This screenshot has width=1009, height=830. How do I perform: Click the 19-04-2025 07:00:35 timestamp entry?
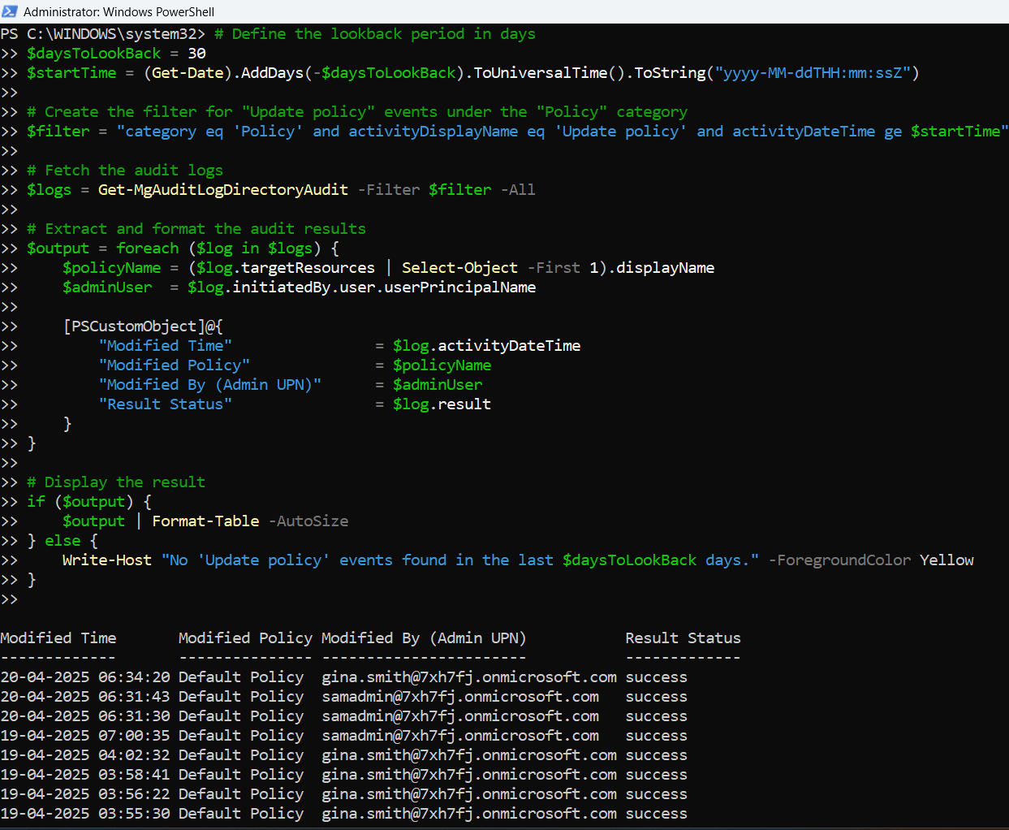[85, 736]
